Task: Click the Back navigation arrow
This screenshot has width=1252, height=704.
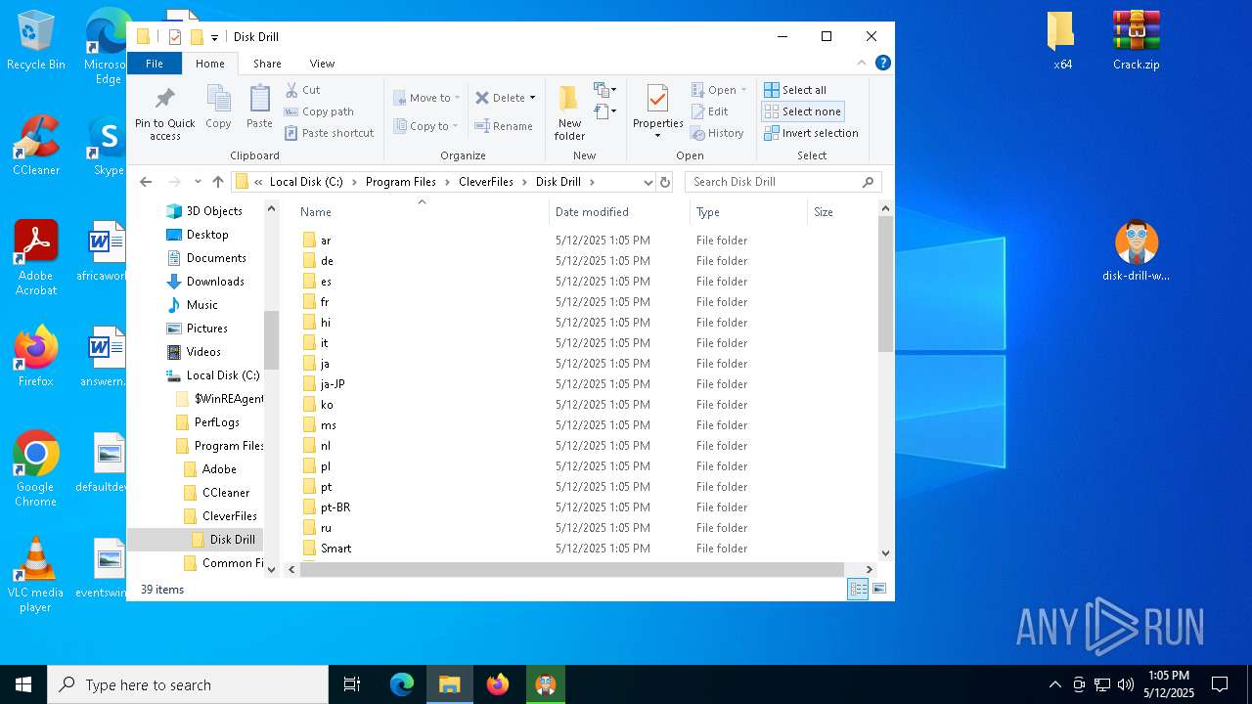Action: coord(146,182)
